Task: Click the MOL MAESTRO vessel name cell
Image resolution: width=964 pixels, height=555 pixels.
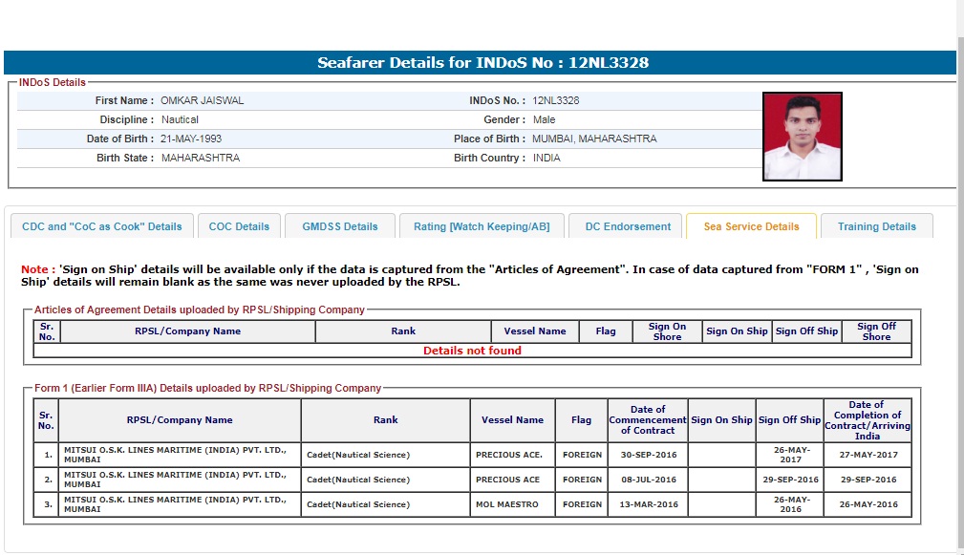Action: coord(507,504)
